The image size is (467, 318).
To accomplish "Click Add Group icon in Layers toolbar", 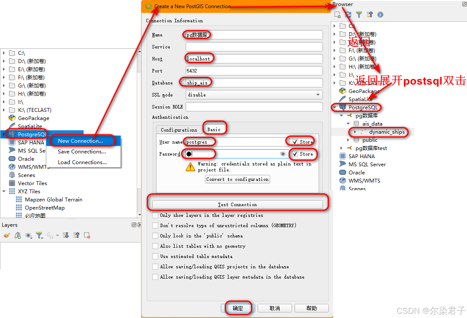I will tap(18, 236).
